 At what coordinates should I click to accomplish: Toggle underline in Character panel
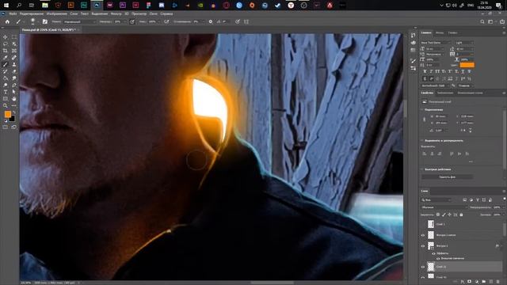pos(463,71)
